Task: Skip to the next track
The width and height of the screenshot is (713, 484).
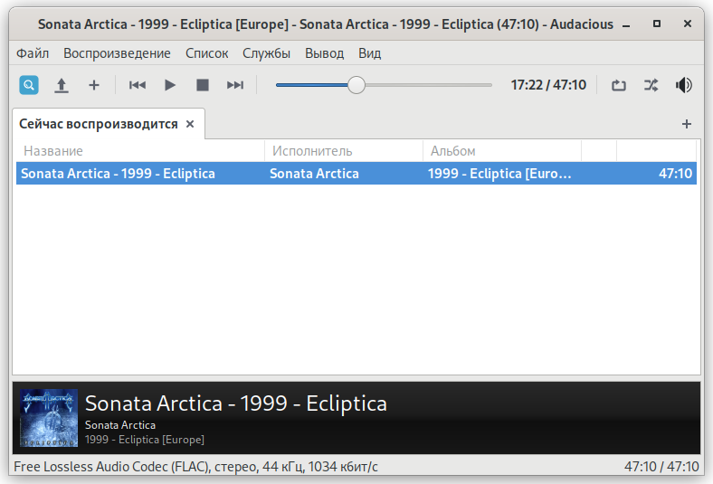Action: 235,85
